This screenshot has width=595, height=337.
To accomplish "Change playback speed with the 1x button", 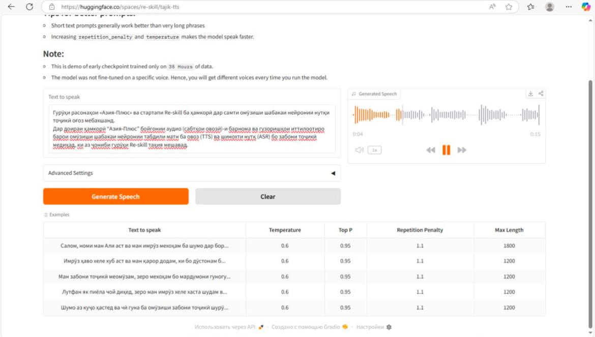I will tap(375, 150).
